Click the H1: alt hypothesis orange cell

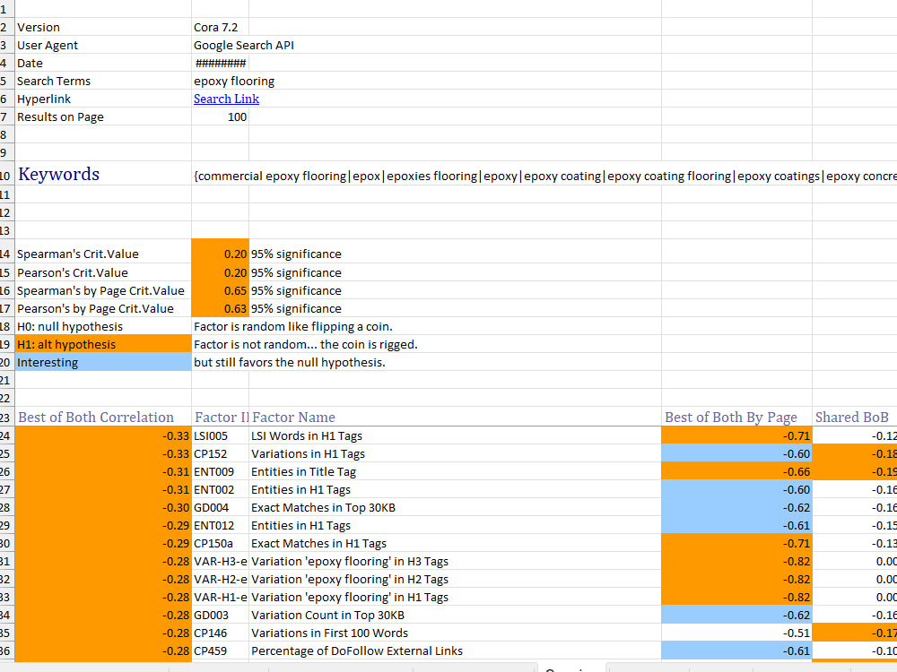coord(103,344)
